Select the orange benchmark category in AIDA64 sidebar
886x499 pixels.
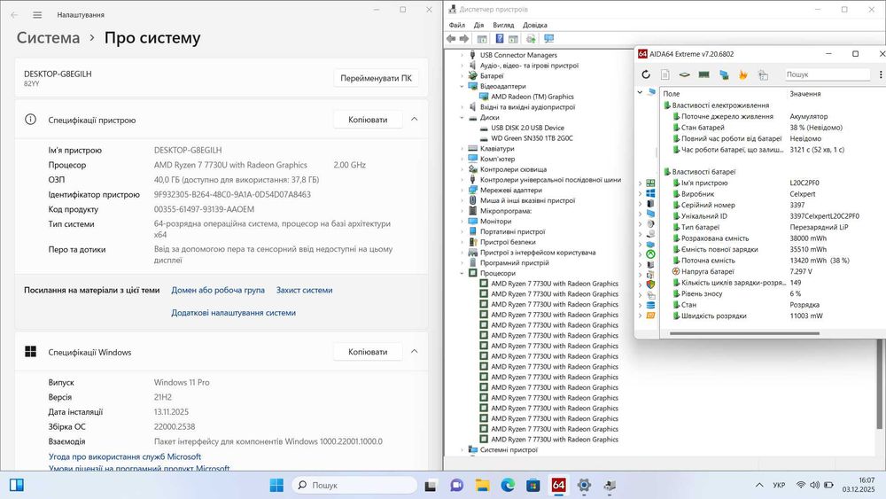pos(650,316)
